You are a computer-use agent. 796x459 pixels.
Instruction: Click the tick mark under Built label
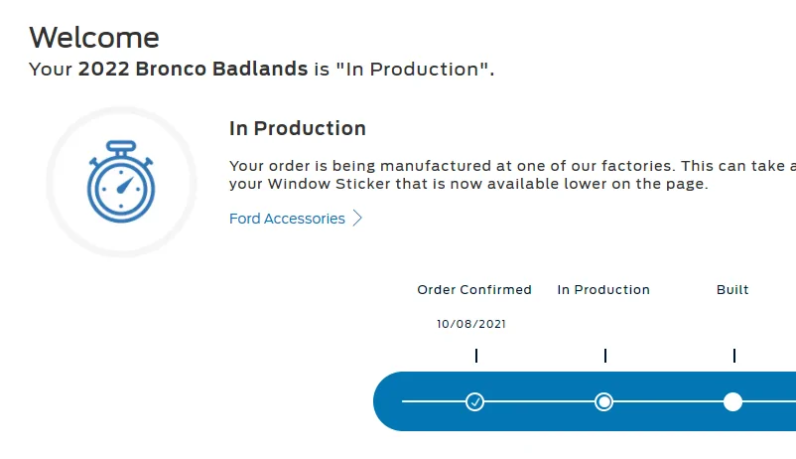coord(734,356)
